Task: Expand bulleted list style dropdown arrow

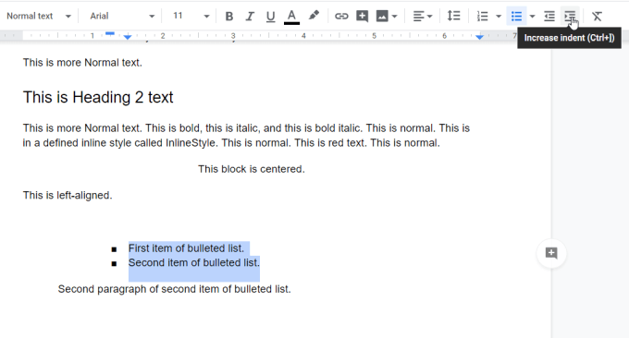Action: point(532,17)
